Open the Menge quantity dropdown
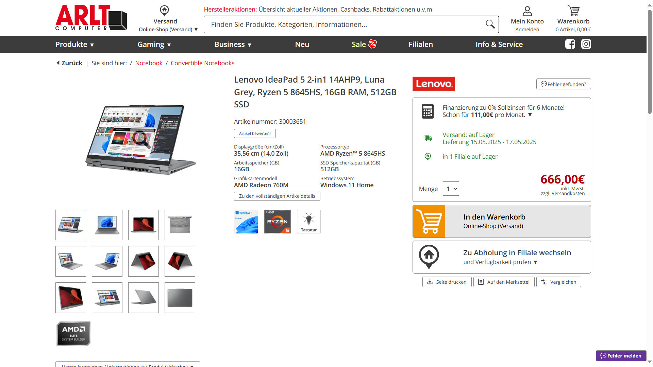This screenshot has width=653, height=367. coord(451,189)
